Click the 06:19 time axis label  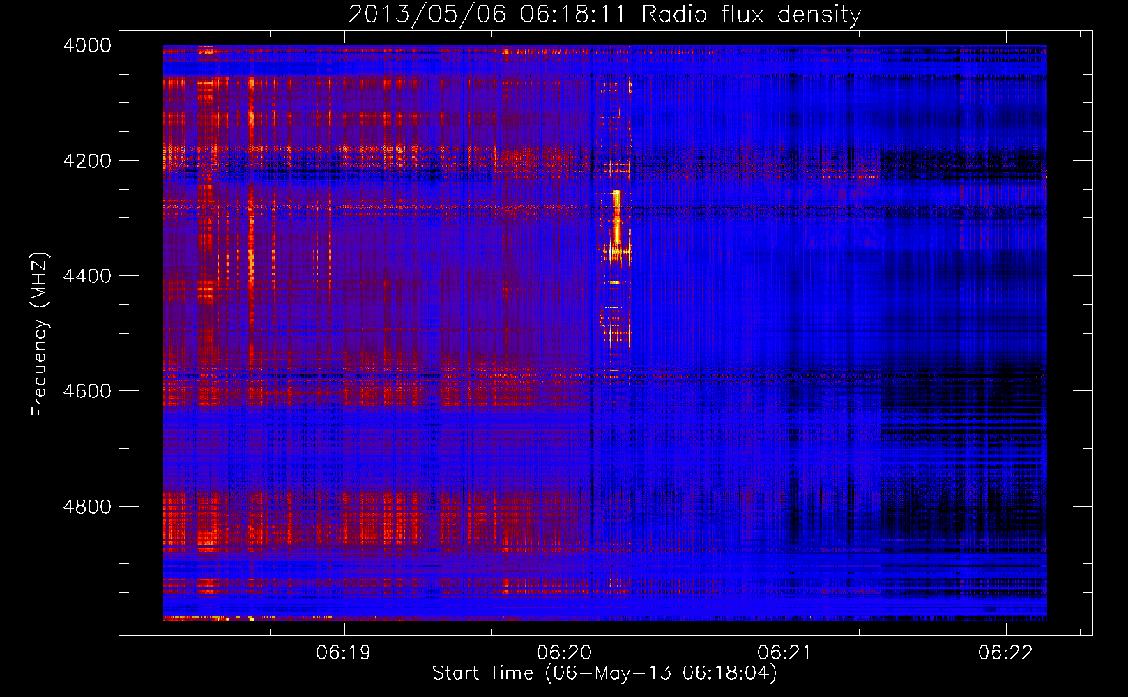click(x=343, y=652)
